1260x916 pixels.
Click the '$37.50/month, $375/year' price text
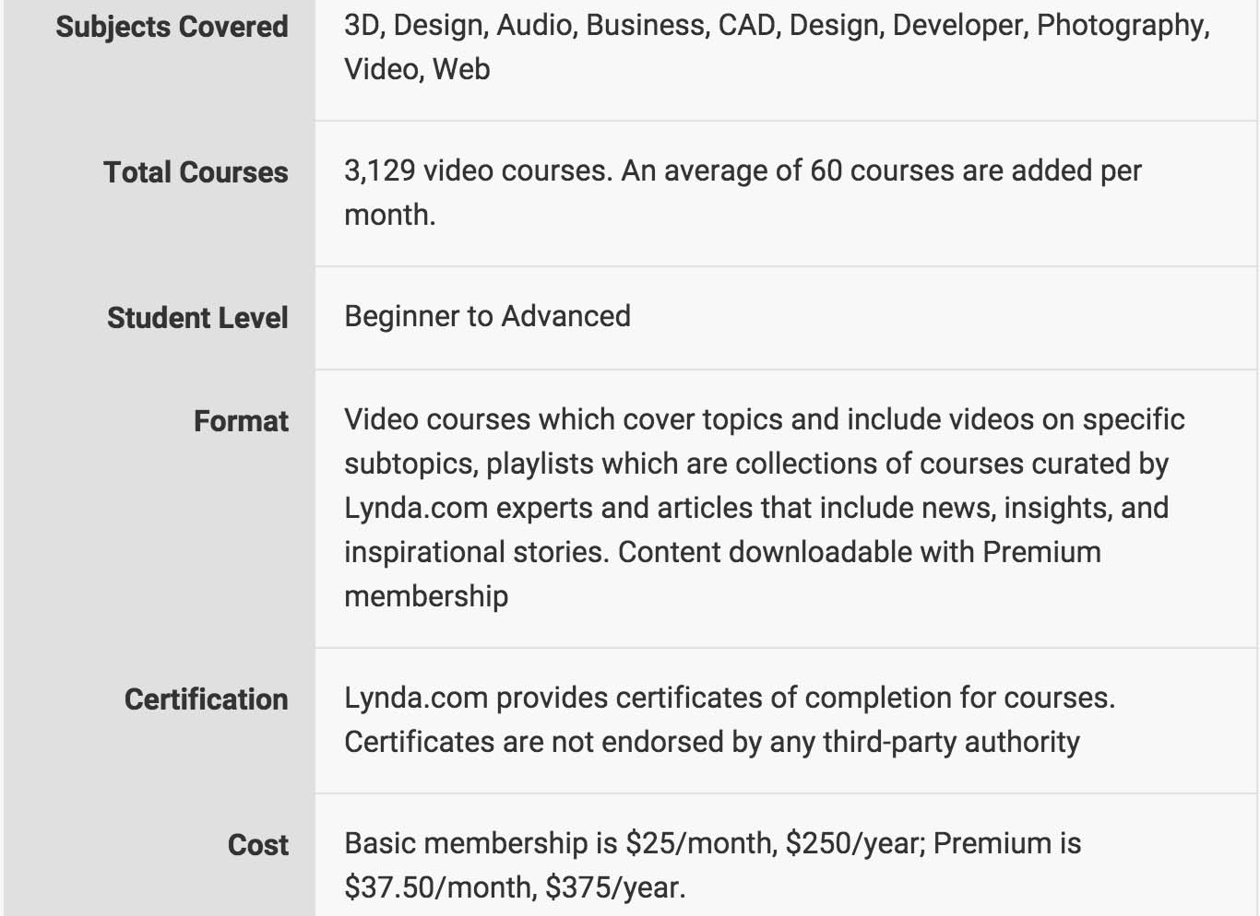514,887
